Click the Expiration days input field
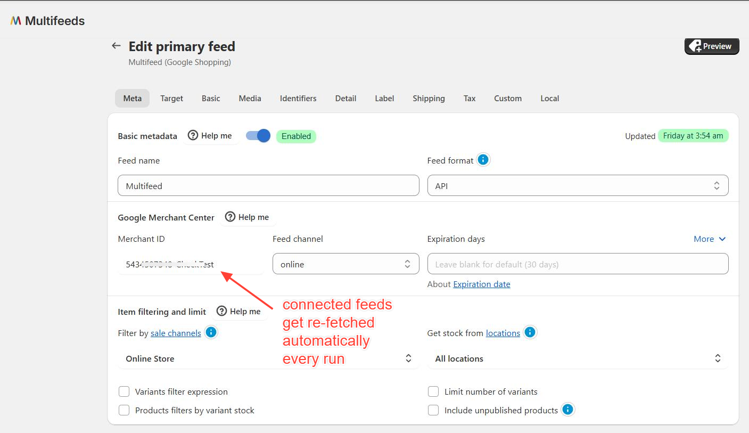Viewport: 749px width, 433px height. 578,264
